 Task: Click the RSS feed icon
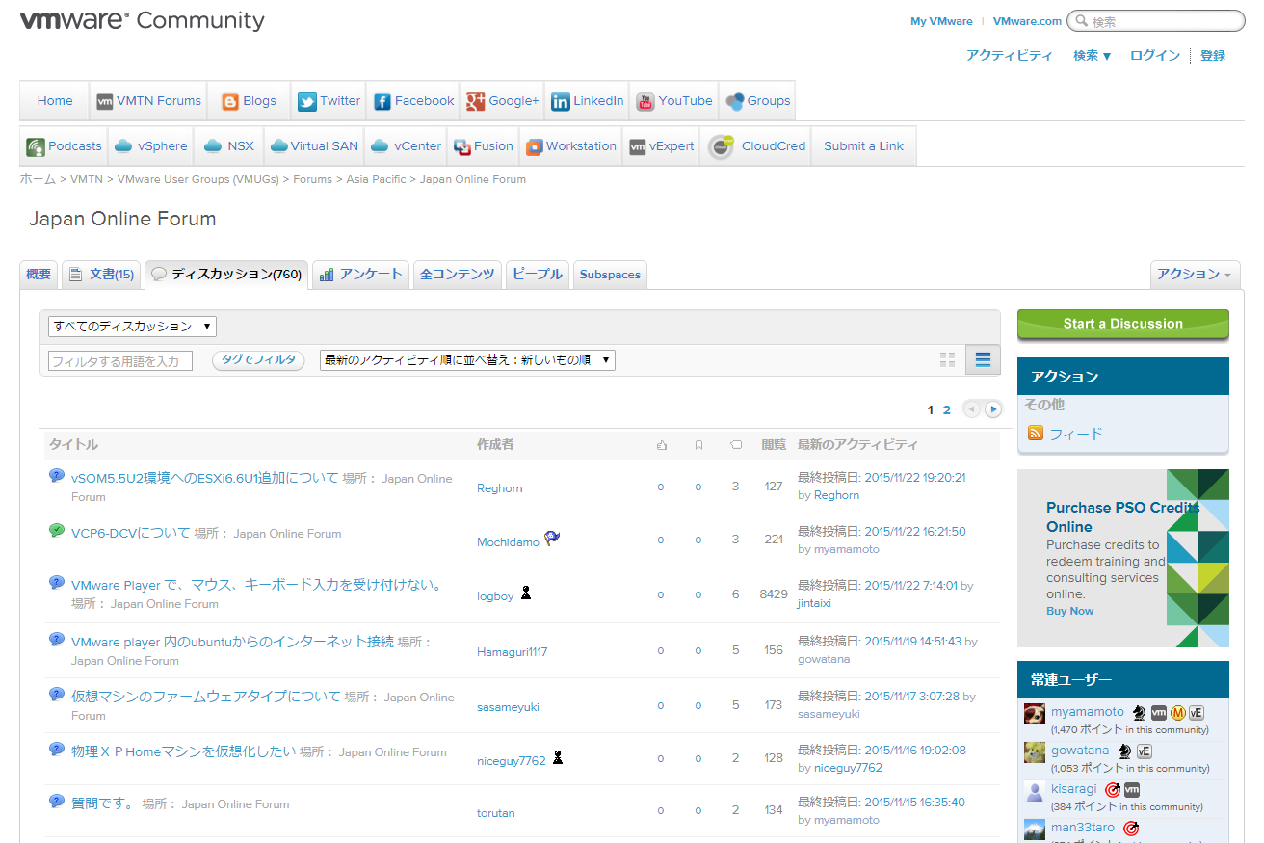(x=1036, y=434)
